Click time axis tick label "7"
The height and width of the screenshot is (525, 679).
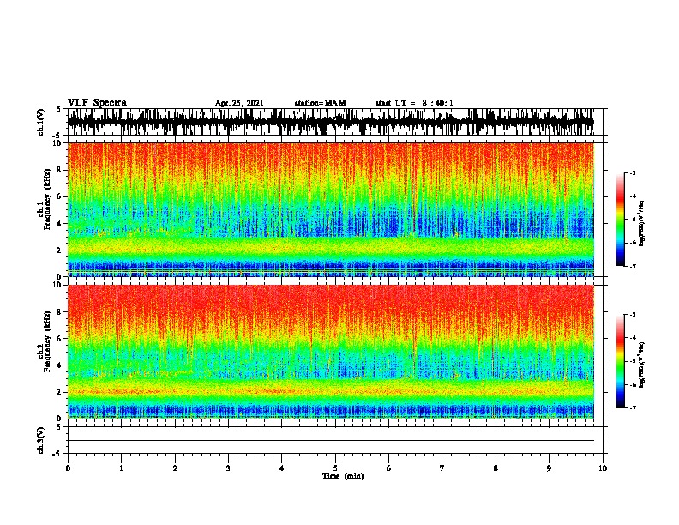coord(442,468)
